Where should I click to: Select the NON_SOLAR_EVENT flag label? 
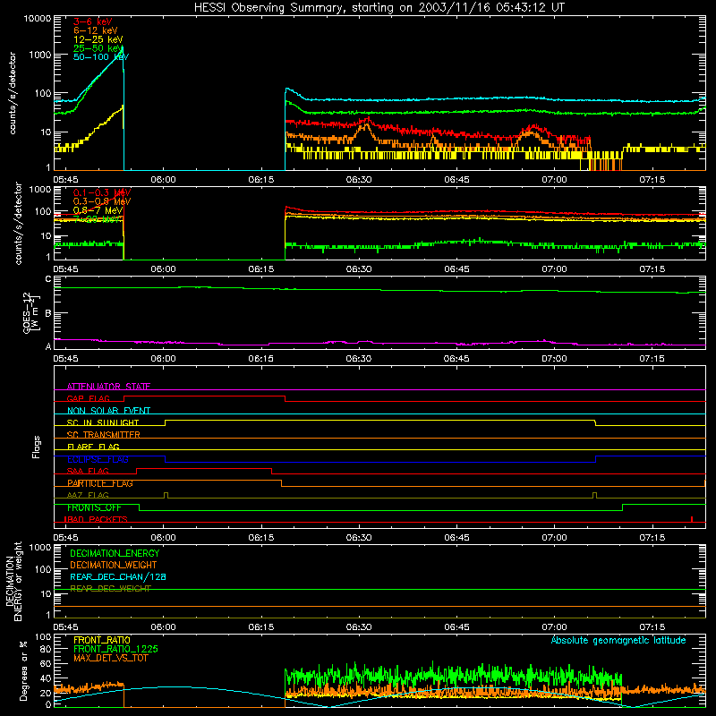click(x=108, y=411)
